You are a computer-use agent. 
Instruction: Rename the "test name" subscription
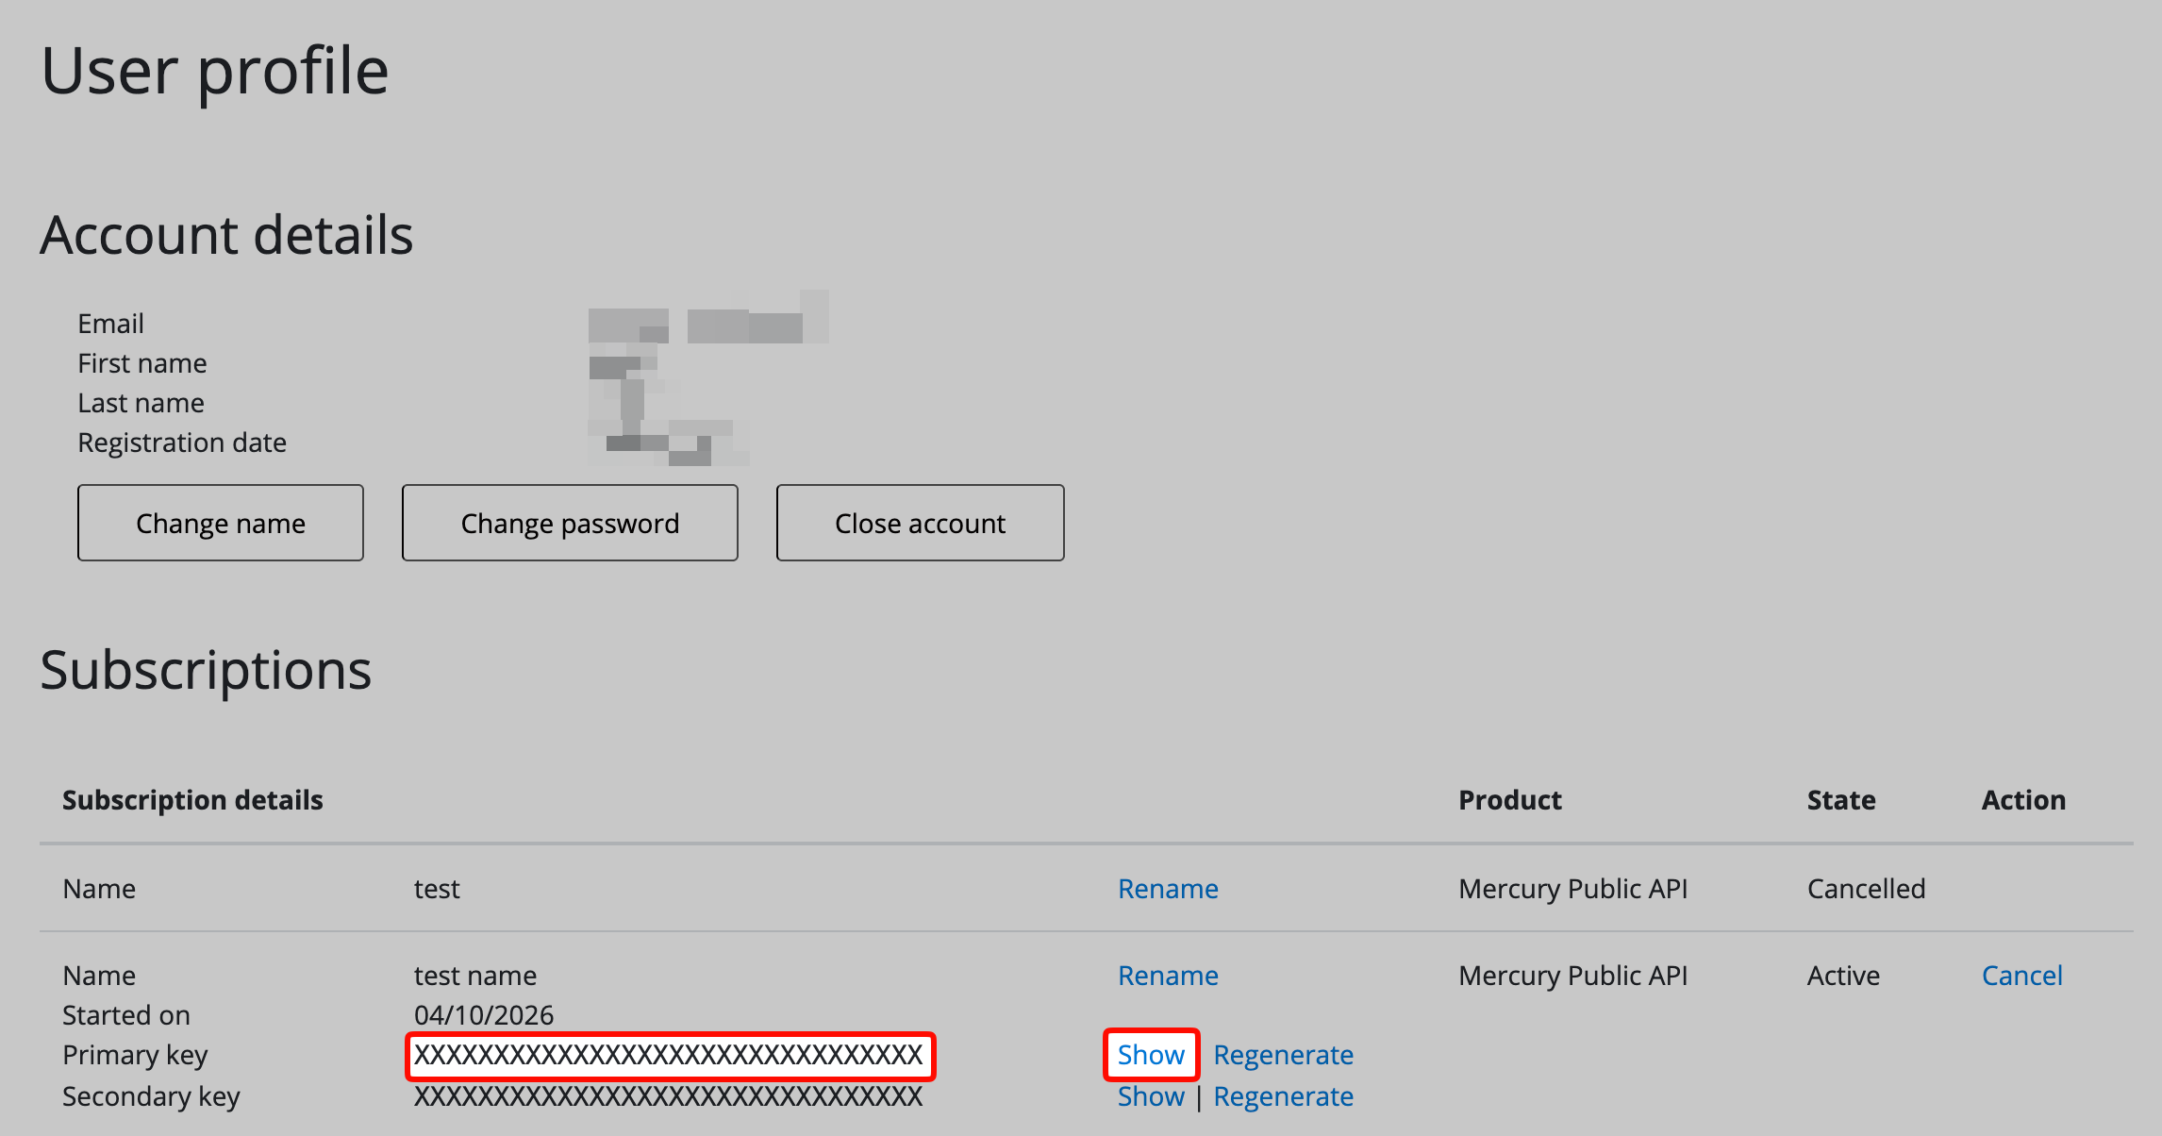coord(1168,976)
